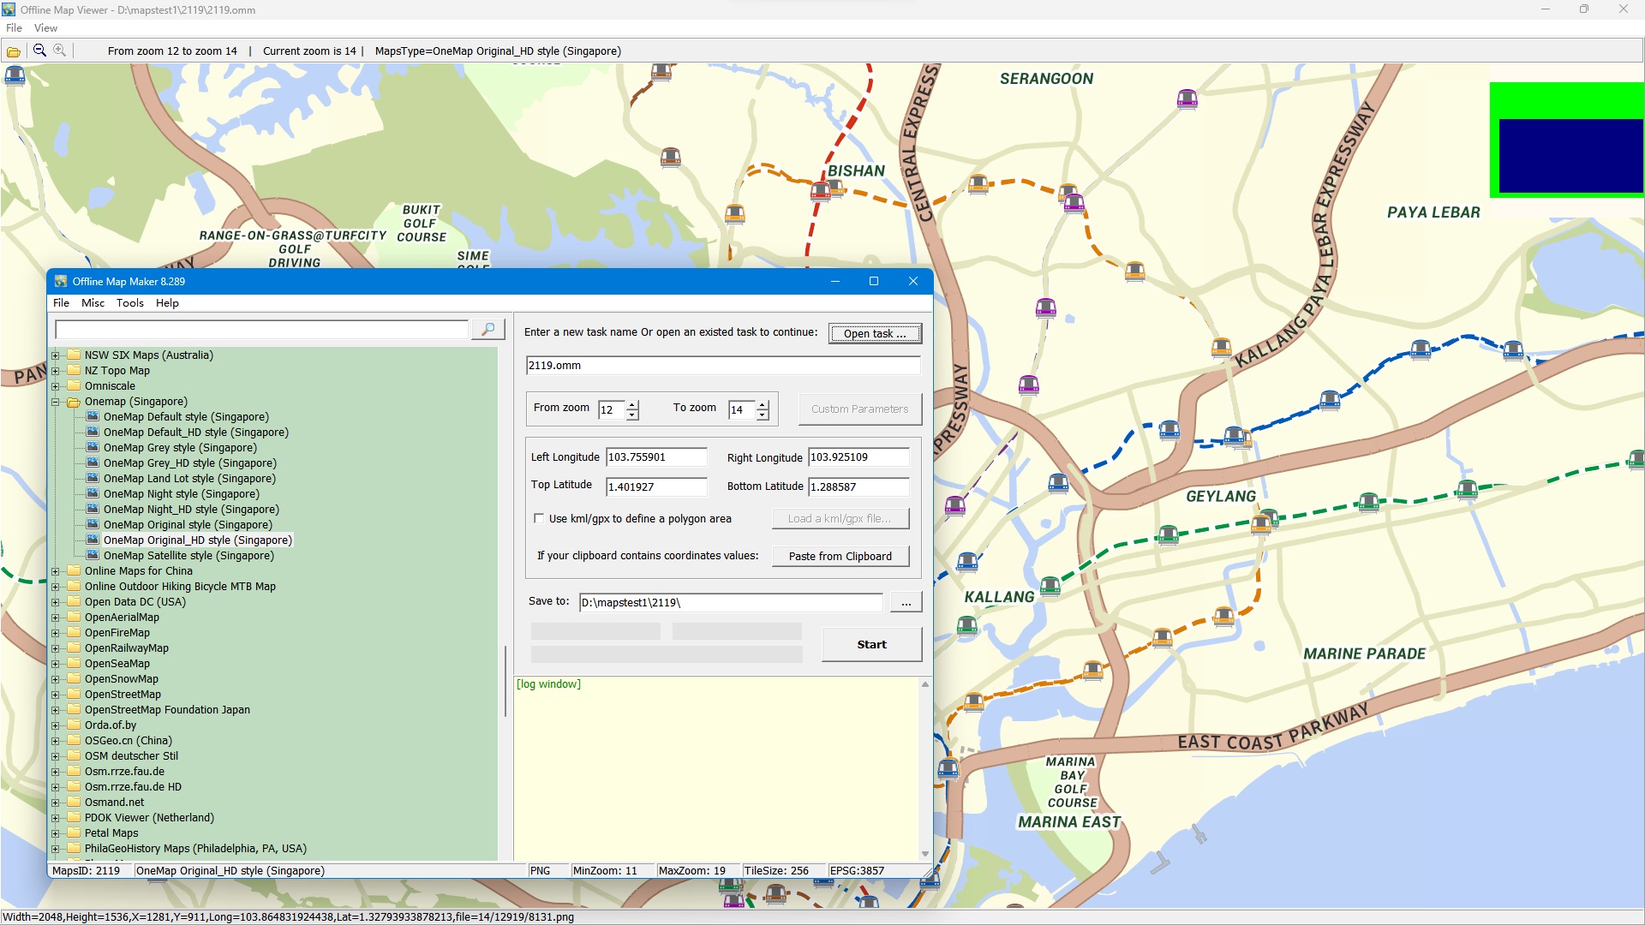Expand the NSW SIX Maps (Australia) node
1645x925 pixels.
tap(56, 355)
